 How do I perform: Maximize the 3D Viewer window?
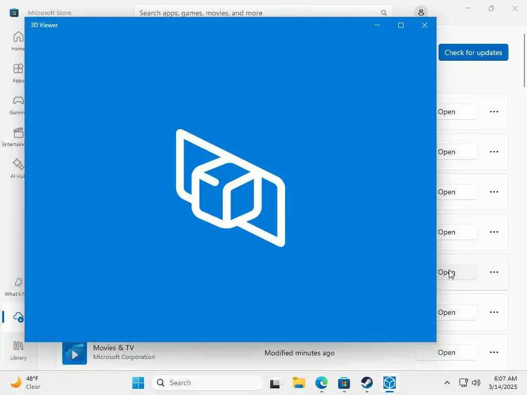[400, 25]
